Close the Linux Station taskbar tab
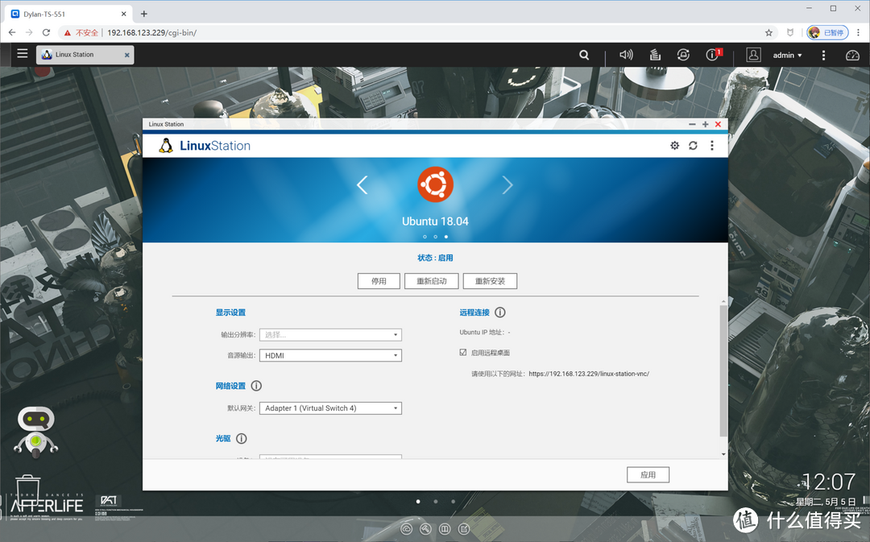Viewport: 870px width, 542px height. pos(127,55)
